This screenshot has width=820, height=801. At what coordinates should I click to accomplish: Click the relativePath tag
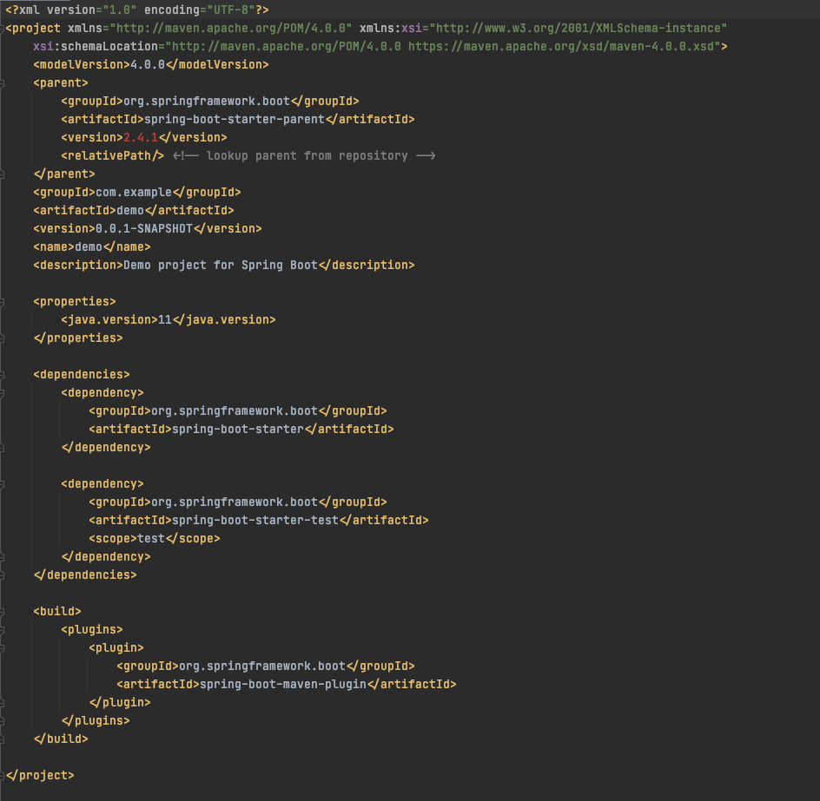click(112, 155)
